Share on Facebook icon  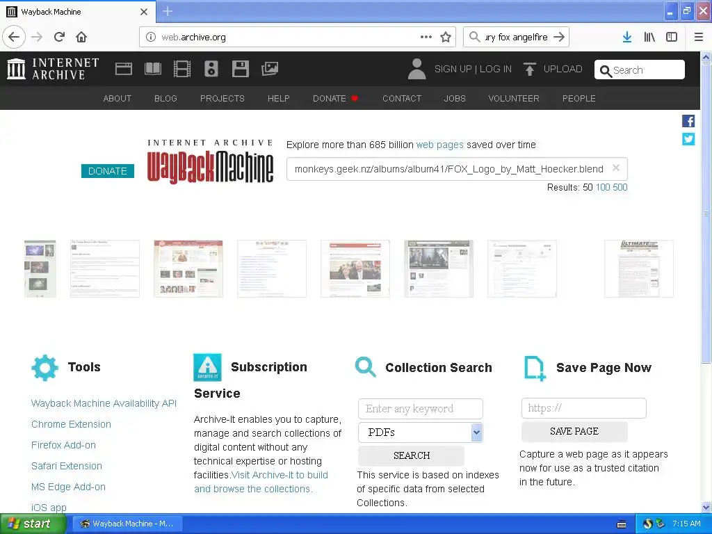(x=688, y=121)
